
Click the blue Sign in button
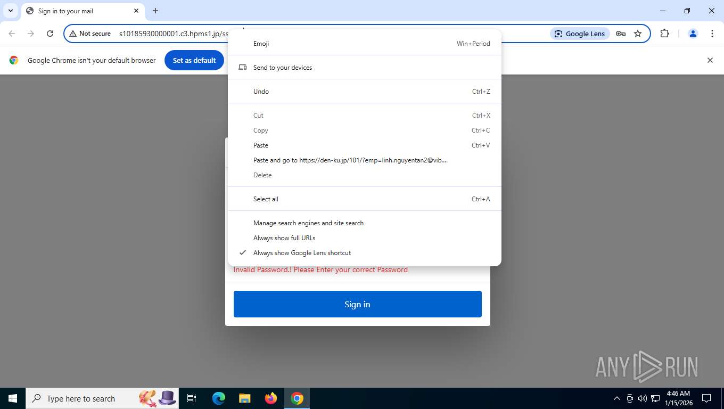pos(358,304)
